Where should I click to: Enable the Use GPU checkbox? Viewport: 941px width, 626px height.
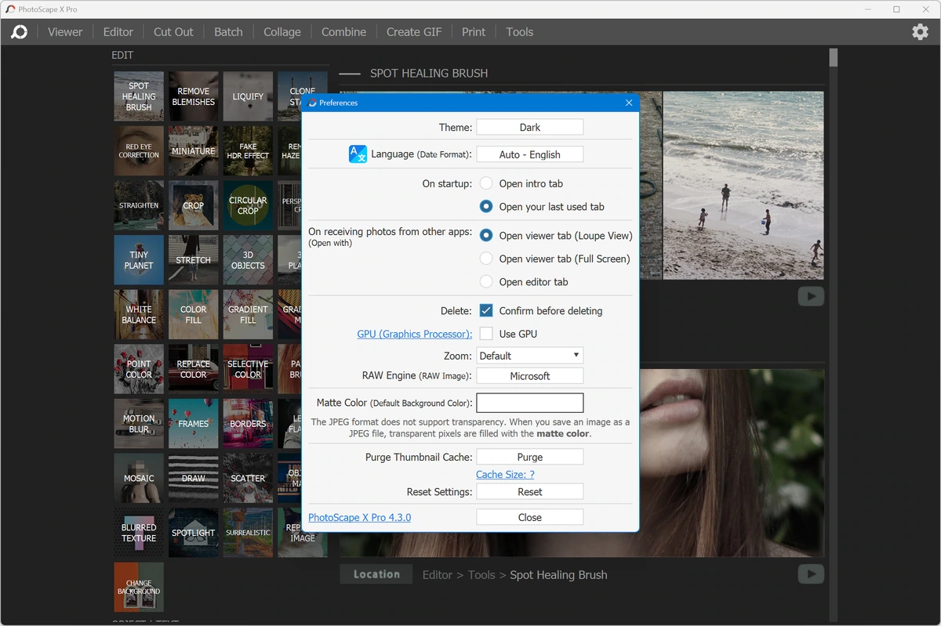pos(486,334)
